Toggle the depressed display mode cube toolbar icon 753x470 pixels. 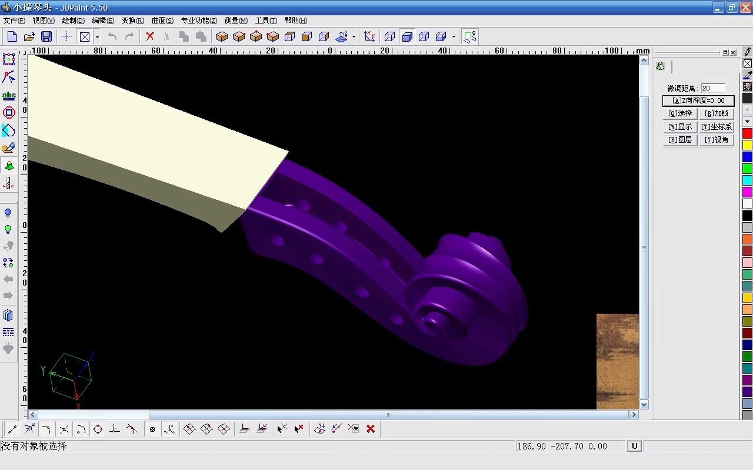pyautogui.click(x=407, y=36)
